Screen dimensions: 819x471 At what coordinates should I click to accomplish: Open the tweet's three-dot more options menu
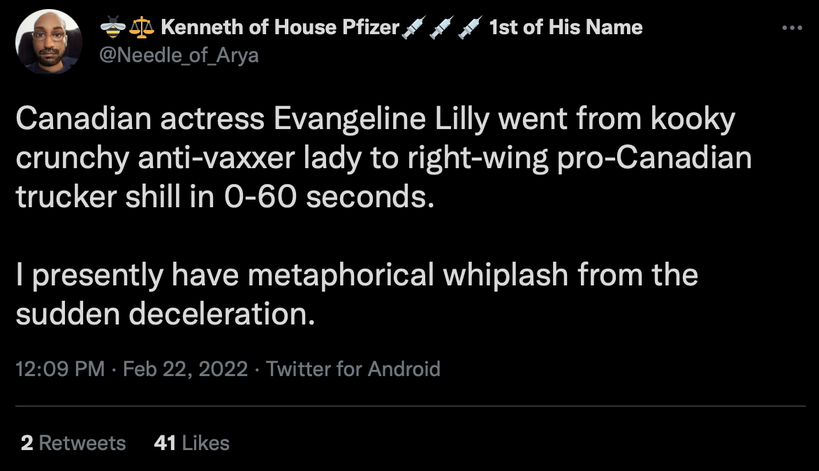pyautogui.click(x=792, y=29)
